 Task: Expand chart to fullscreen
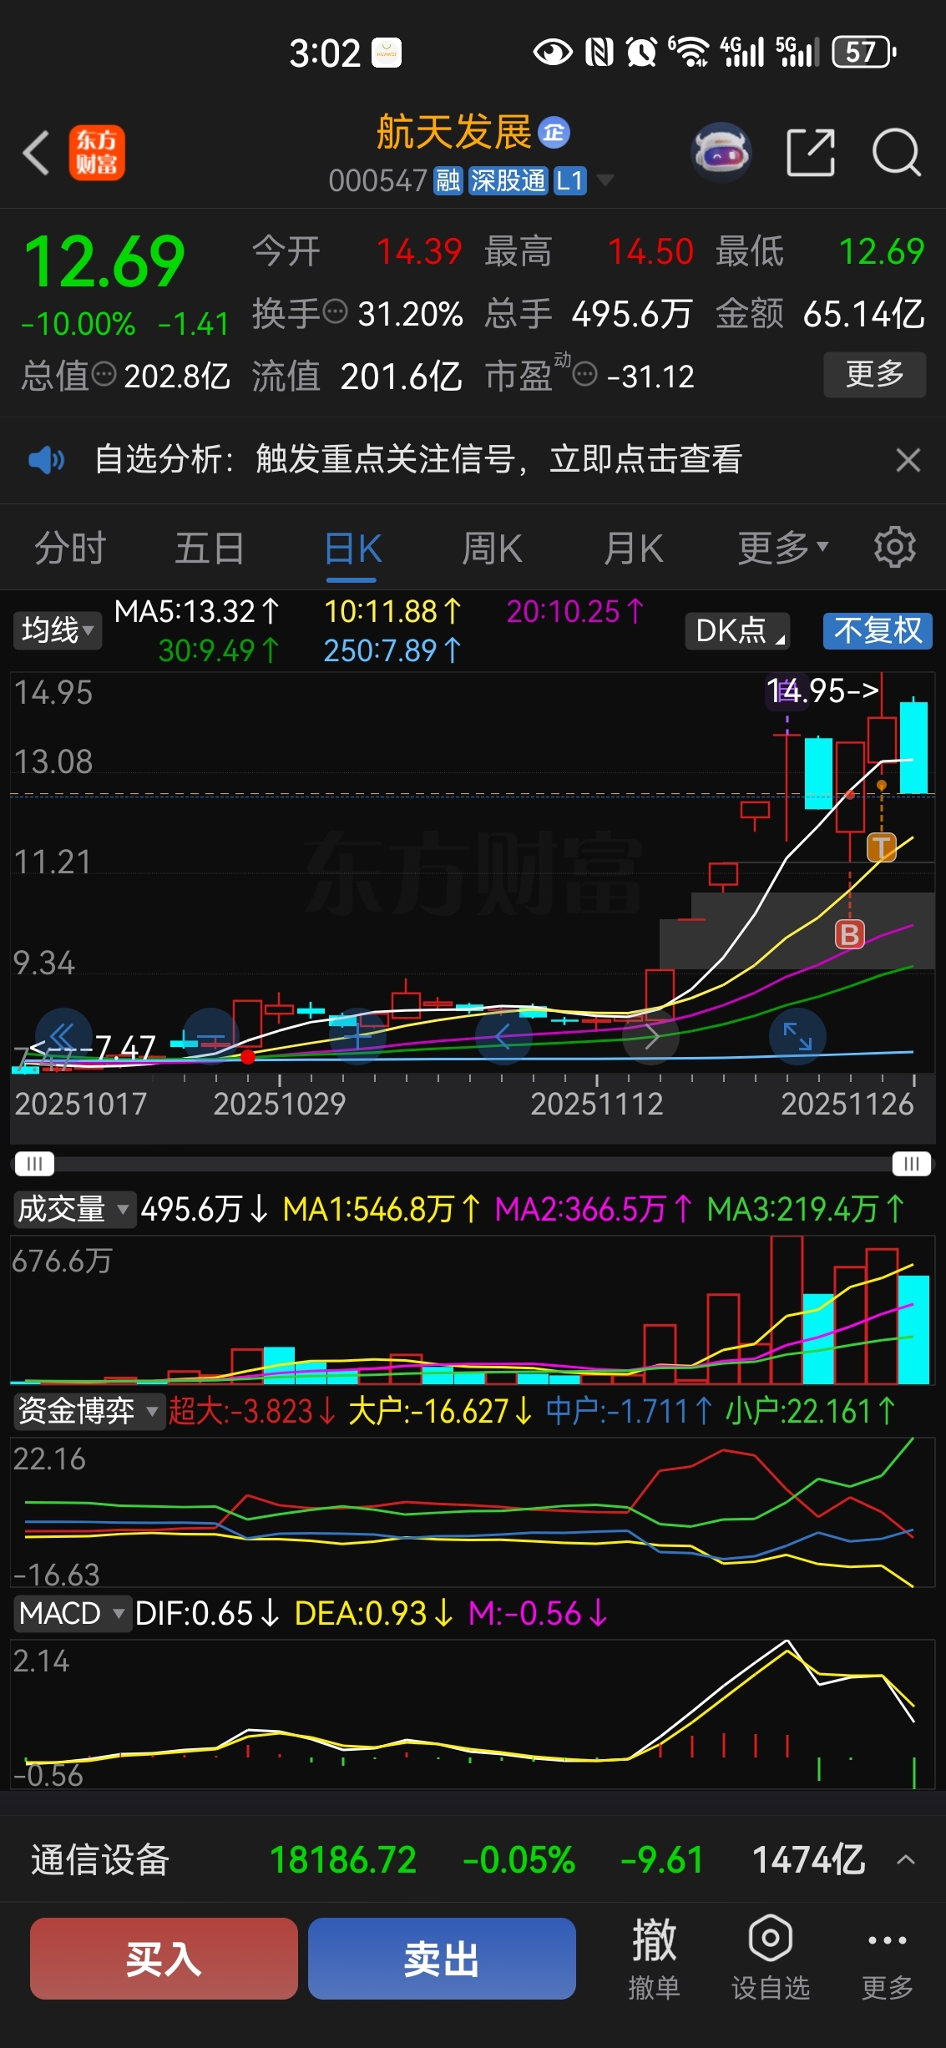tap(797, 1036)
